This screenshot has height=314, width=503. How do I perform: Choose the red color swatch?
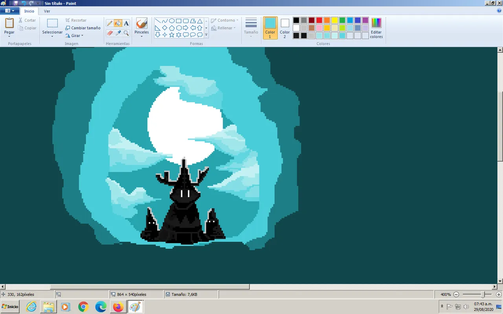[319, 20]
